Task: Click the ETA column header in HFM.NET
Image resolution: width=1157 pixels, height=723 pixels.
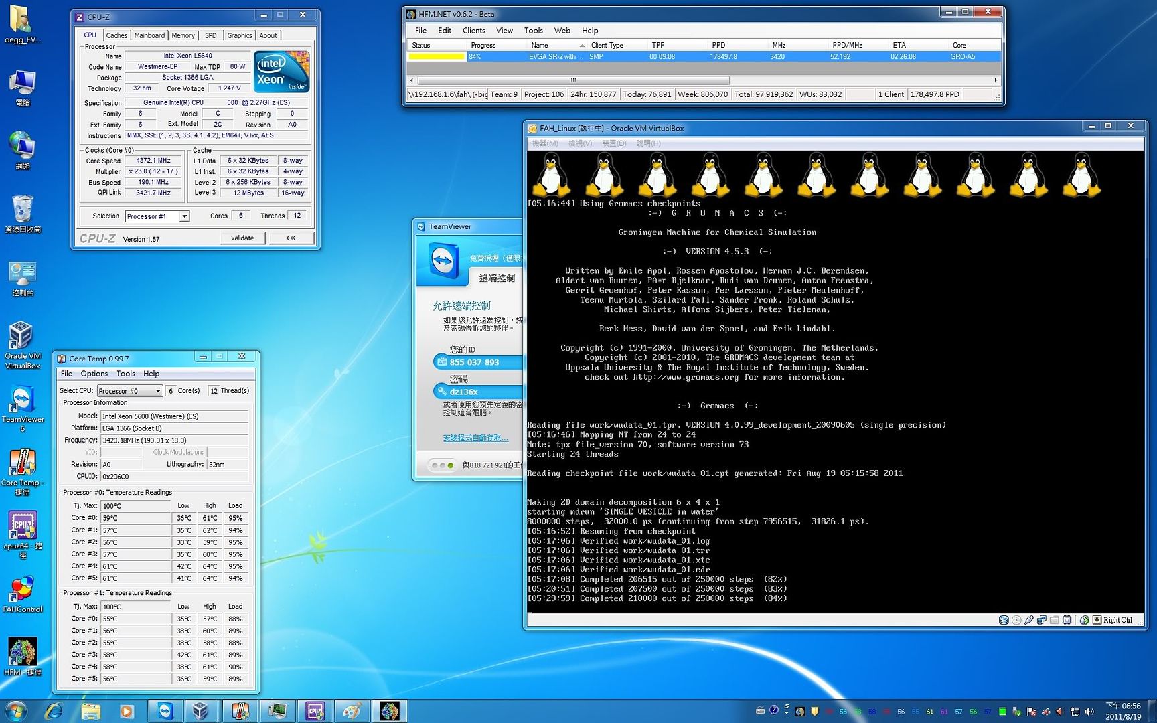Action: tap(917, 46)
